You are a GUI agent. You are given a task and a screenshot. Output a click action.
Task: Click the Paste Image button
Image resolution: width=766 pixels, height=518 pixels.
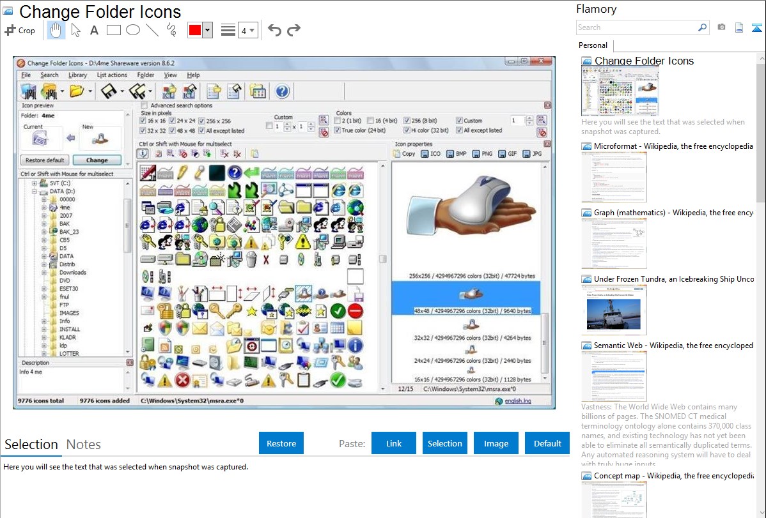(496, 443)
